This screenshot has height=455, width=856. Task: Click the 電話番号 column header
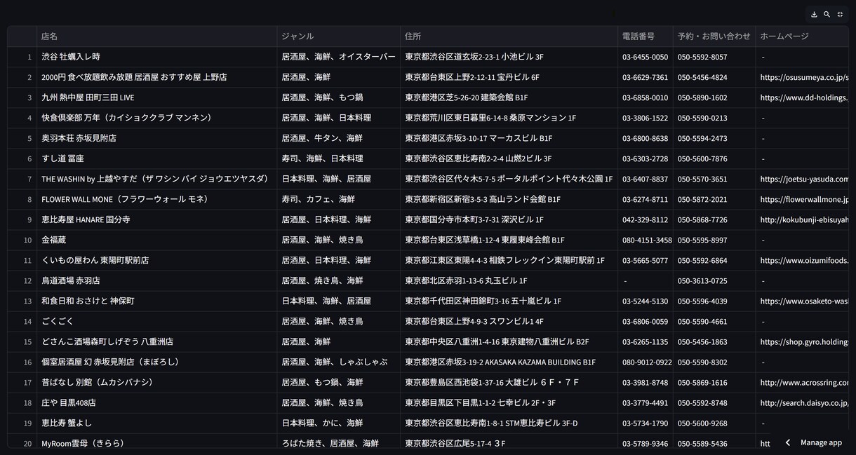tap(646, 36)
